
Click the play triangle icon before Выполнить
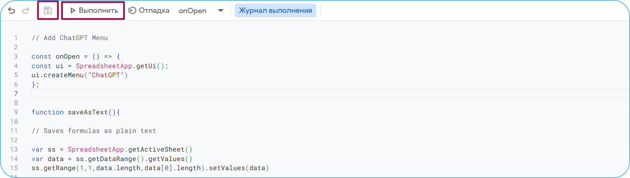(x=73, y=11)
